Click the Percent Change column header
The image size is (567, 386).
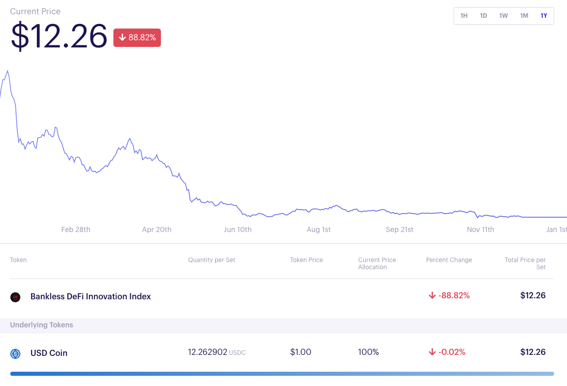[x=449, y=260]
